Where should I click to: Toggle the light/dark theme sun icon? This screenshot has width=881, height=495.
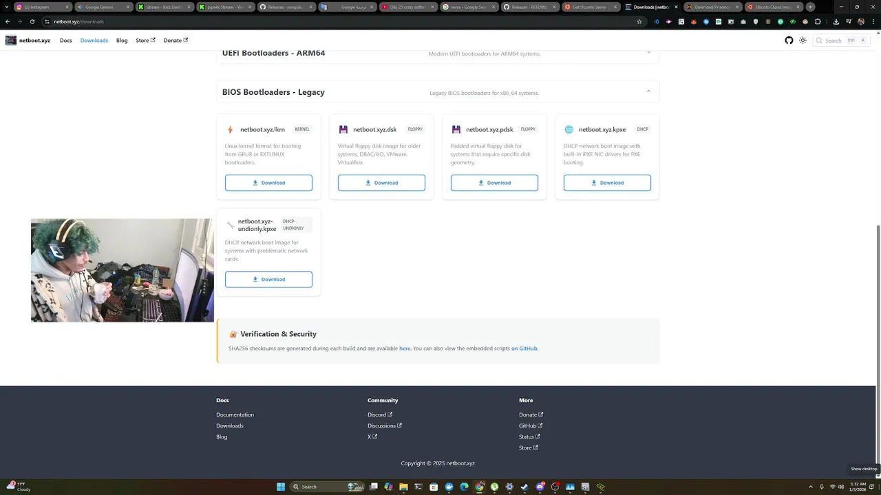click(803, 41)
